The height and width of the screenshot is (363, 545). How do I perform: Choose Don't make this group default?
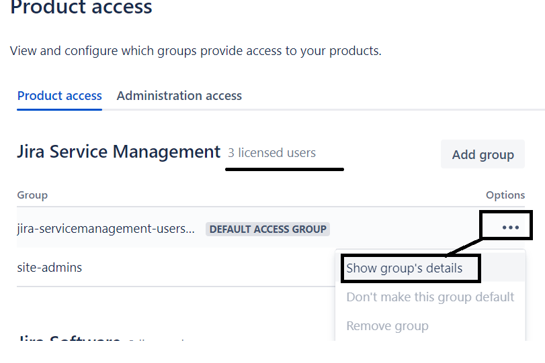coord(430,297)
